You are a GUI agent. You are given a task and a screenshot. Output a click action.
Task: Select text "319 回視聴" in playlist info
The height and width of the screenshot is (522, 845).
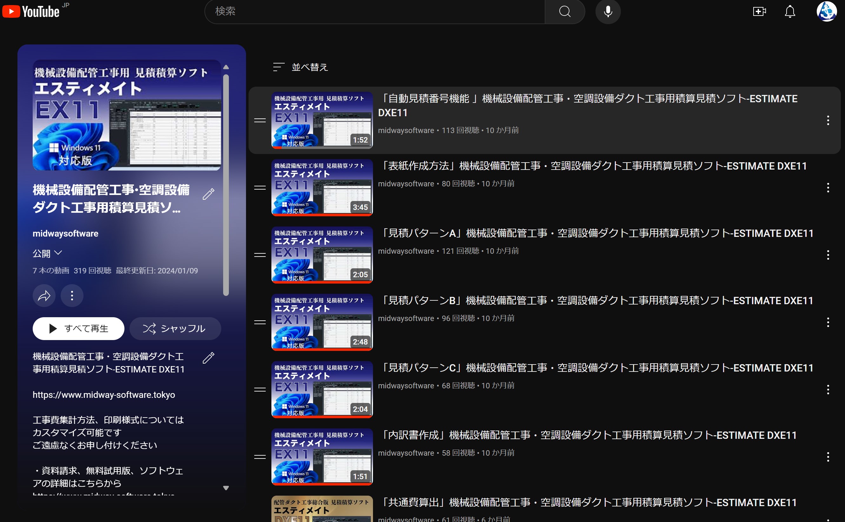point(92,271)
